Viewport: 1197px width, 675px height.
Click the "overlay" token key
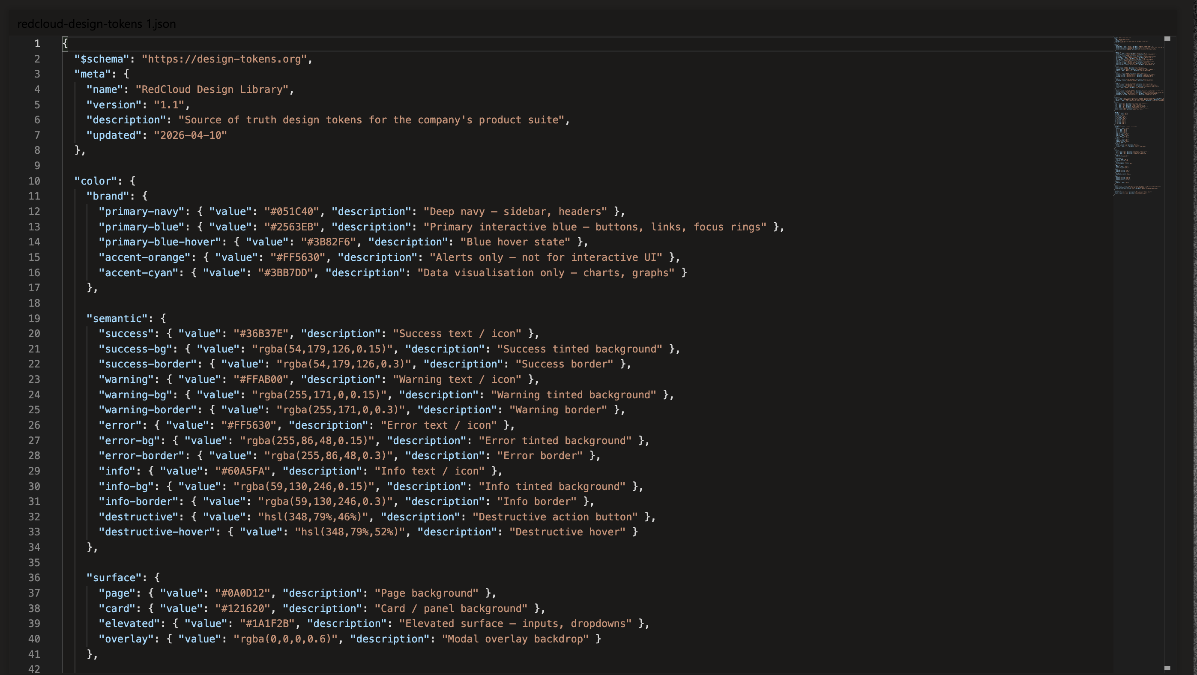(x=126, y=639)
